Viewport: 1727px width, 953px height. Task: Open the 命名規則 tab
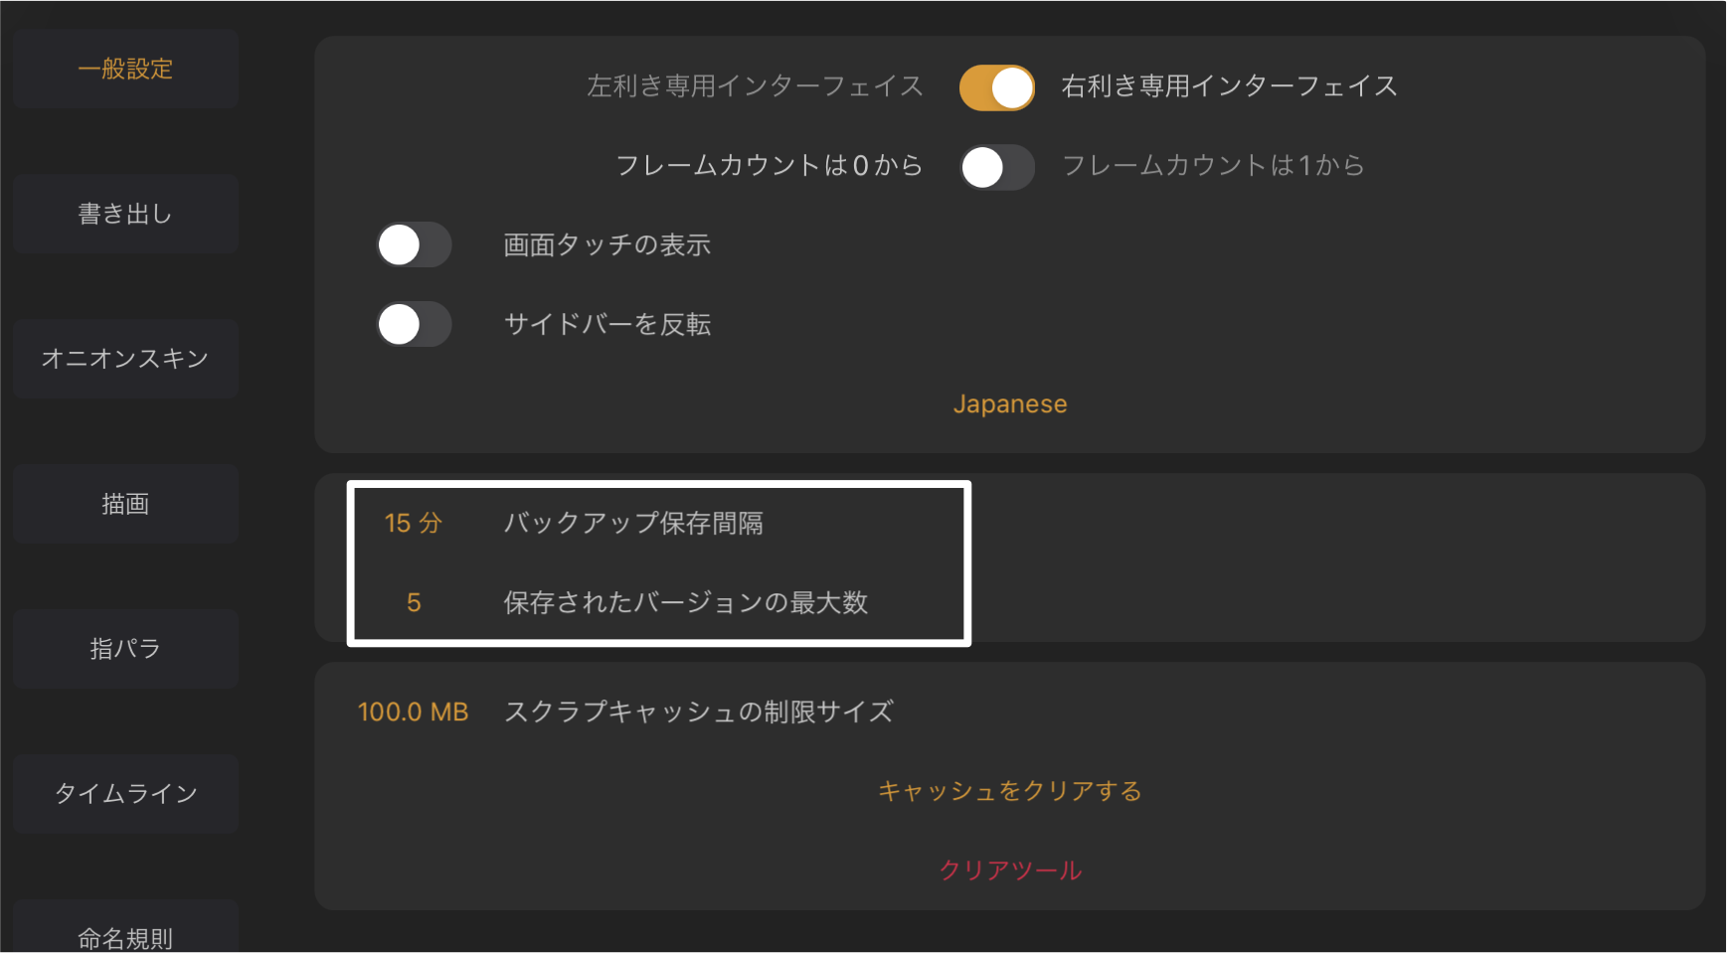click(x=125, y=934)
